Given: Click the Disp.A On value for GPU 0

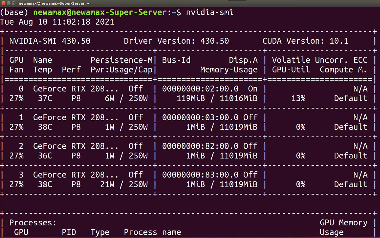Looking at the screenshot, I should 253,89.
